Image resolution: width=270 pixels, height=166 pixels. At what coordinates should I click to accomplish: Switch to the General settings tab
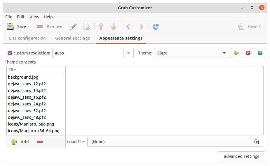coord(72,38)
